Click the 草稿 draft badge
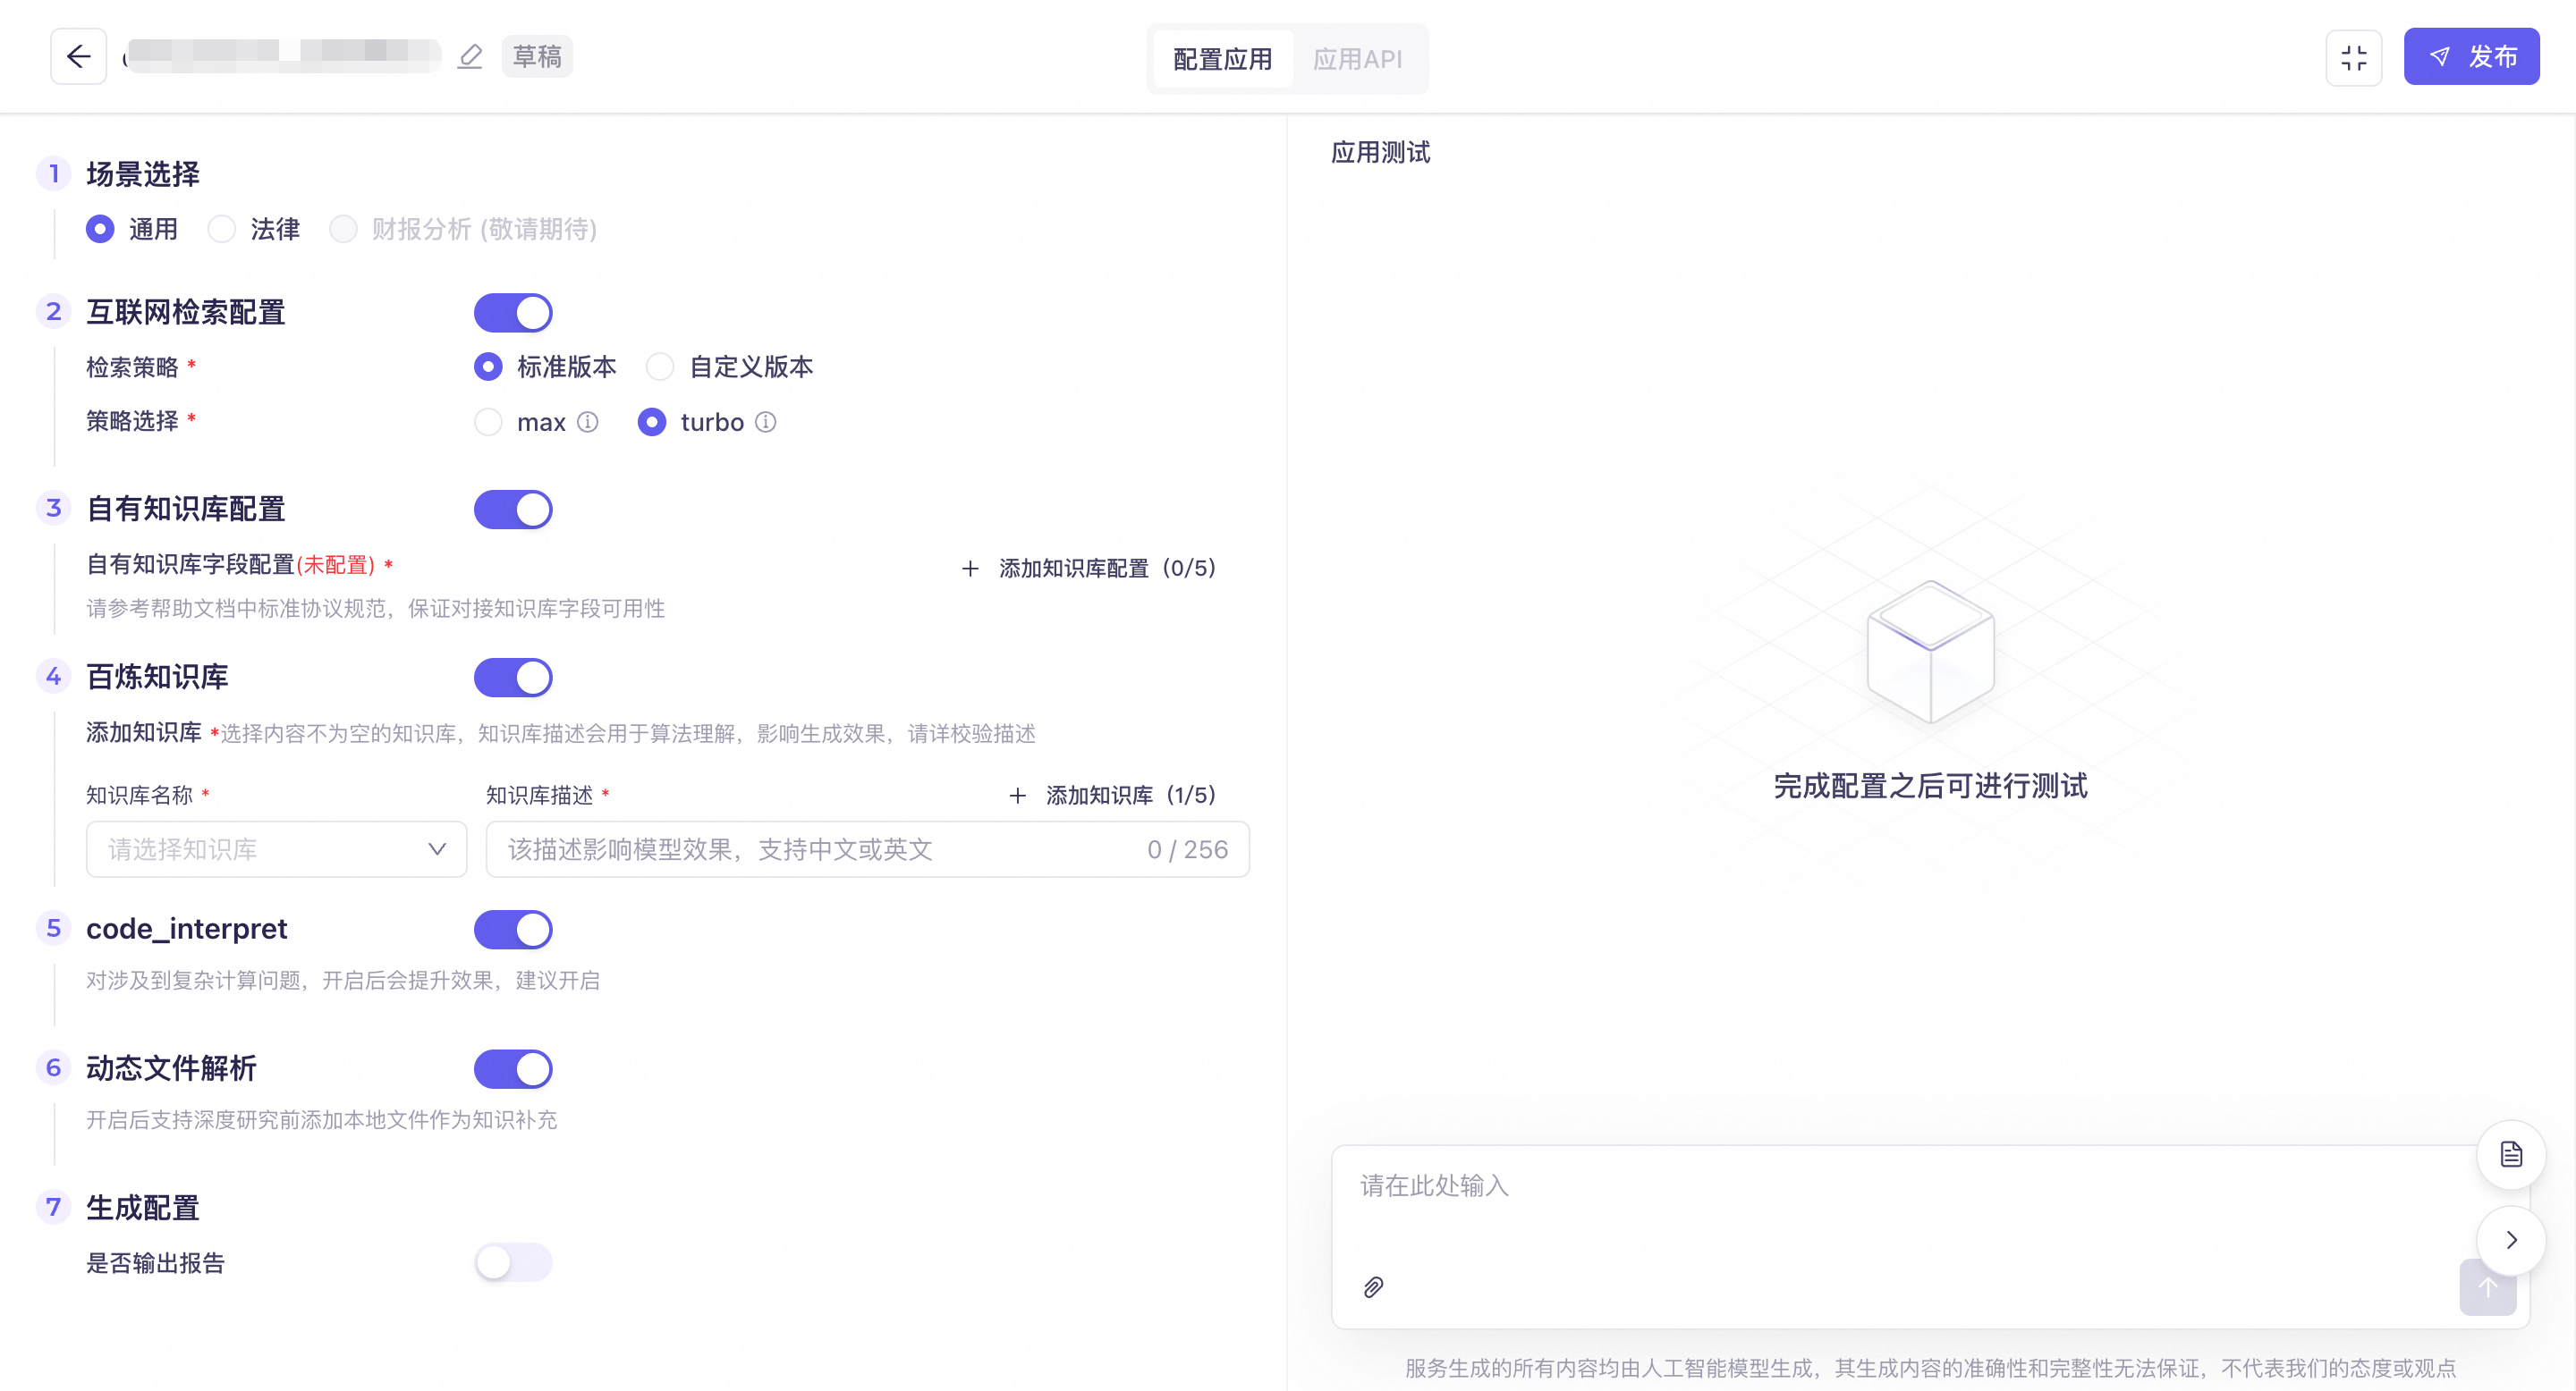 coord(536,56)
